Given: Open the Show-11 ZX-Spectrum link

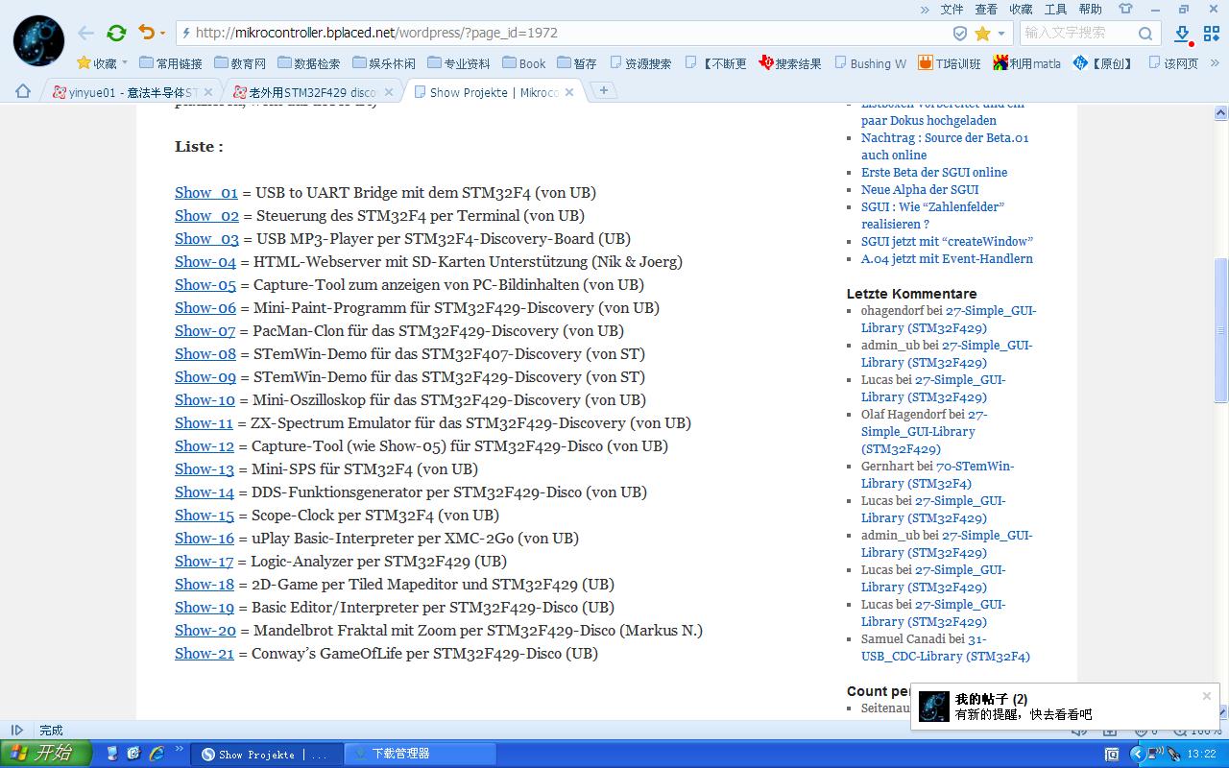Looking at the screenshot, I should (x=204, y=422).
